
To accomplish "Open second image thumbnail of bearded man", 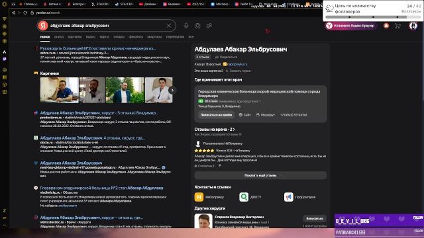I will point(92,90).
